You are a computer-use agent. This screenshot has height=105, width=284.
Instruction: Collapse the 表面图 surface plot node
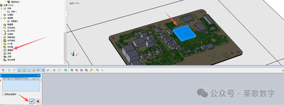pos(1,18)
